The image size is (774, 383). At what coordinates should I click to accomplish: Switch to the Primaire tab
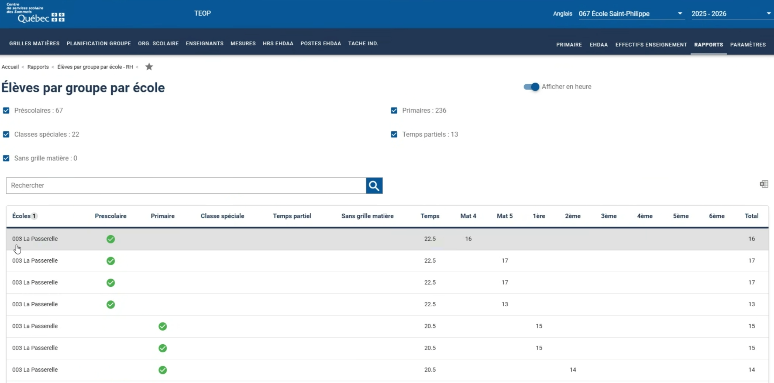click(x=569, y=45)
